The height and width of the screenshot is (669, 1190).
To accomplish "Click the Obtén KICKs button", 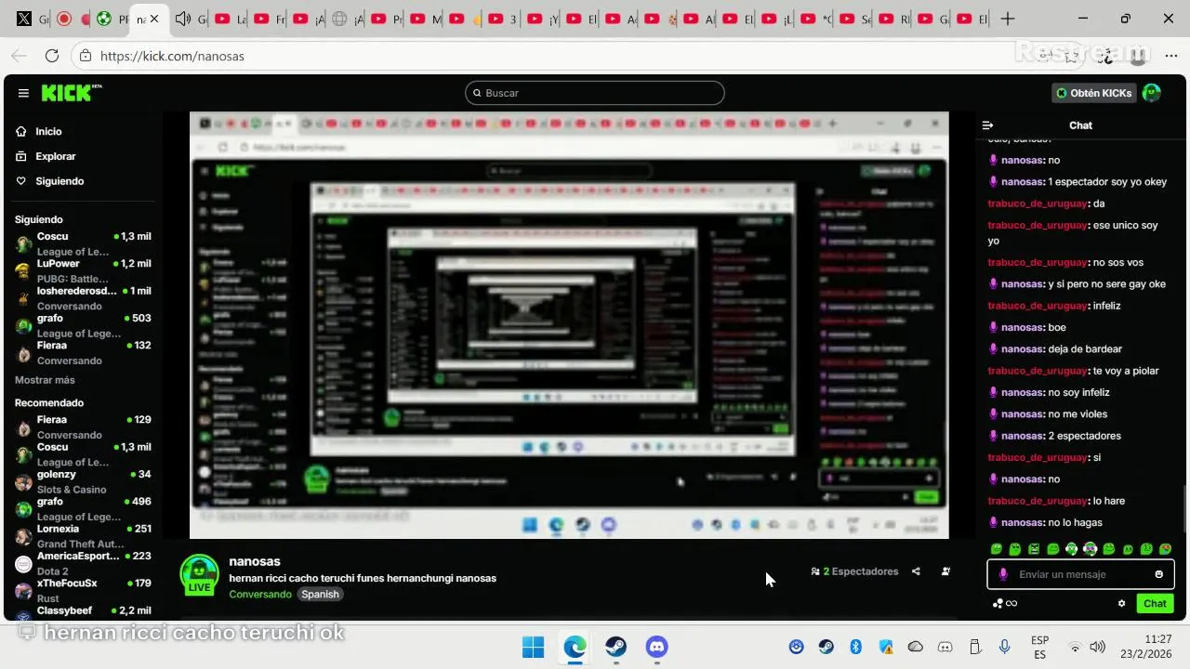I will pyautogui.click(x=1094, y=93).
